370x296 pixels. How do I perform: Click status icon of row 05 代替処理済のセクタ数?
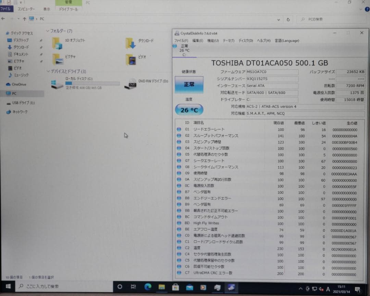179,155
